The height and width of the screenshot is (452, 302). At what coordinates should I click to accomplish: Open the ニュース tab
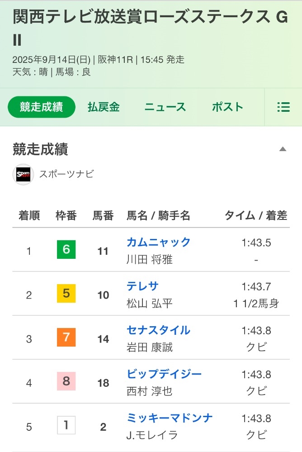tap(165, 107)
